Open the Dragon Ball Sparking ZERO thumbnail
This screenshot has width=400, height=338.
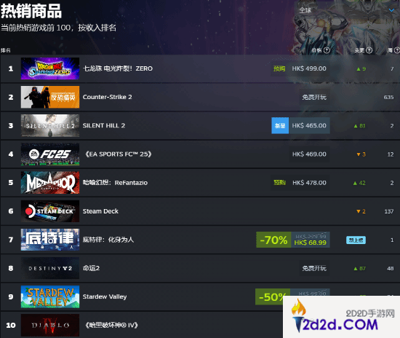point(50,68)
